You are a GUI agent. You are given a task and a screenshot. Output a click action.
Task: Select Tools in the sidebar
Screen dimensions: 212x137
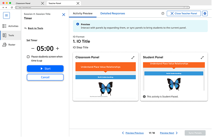tap(10, 35)
